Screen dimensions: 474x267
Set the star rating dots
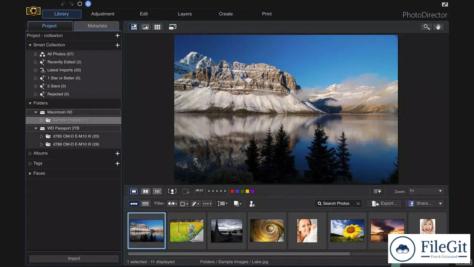(x=217, y=191)
